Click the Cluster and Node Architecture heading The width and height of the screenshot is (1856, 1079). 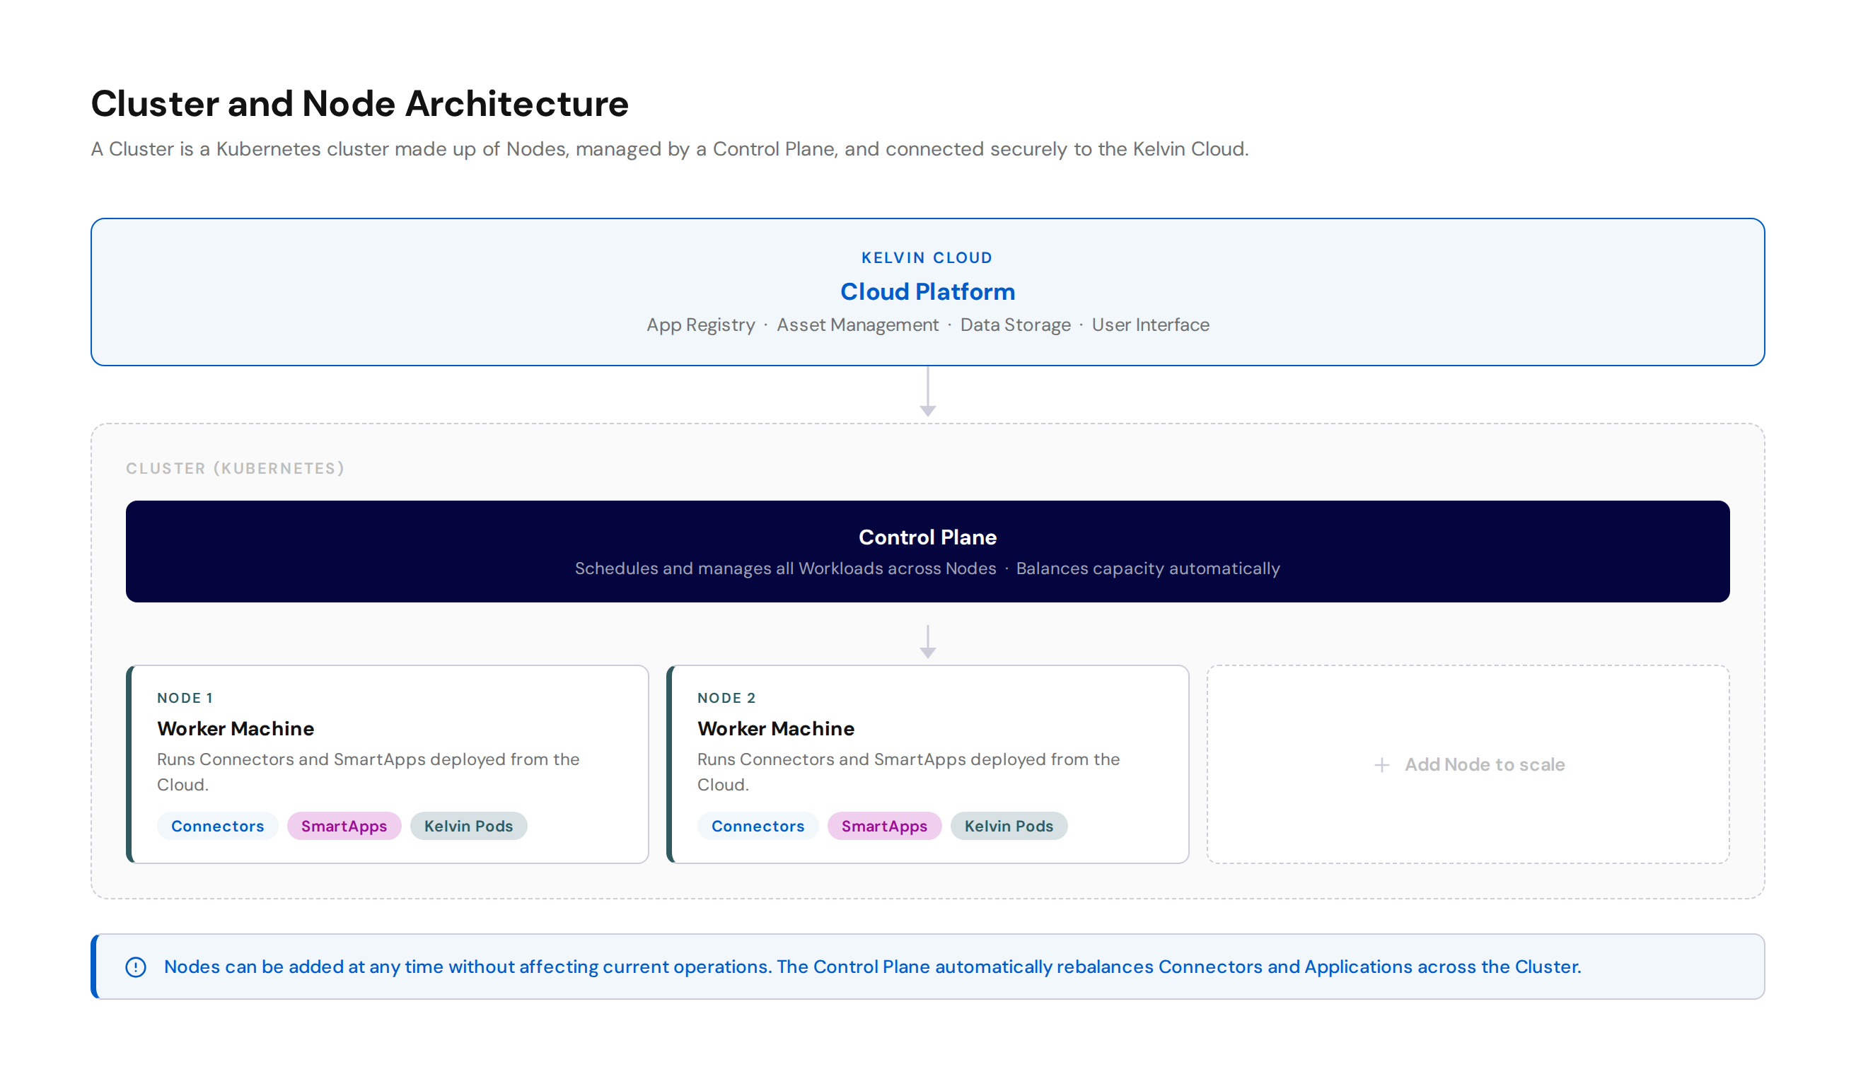click(x=359, y=103)
